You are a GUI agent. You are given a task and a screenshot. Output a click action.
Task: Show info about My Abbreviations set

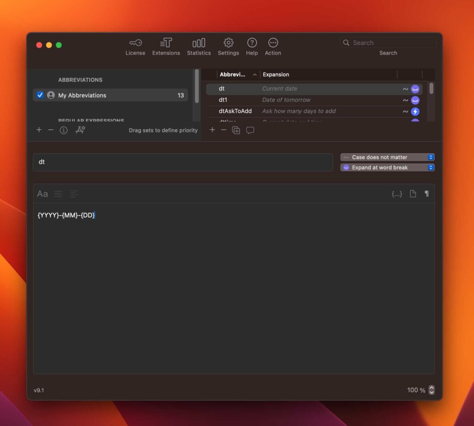[x=63, y=130]
